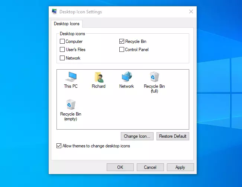Image resolution: width=242 pixels, height=187 pixels.
Task: Click the 'Network' label under globe icon
Action: (126, 86)
